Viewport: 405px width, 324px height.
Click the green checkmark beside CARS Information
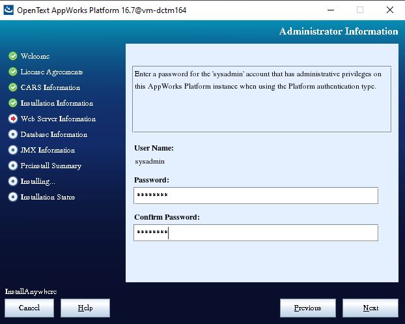click(13, 87)
